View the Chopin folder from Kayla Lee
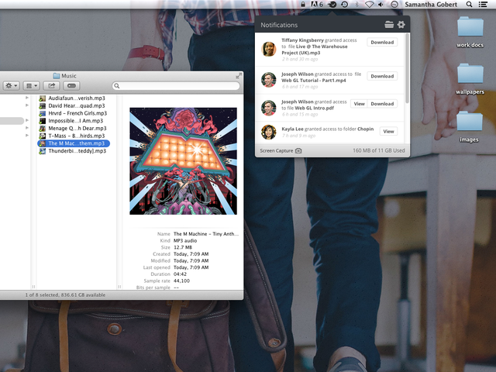This screenshot has width=496, height=372. 388,131
